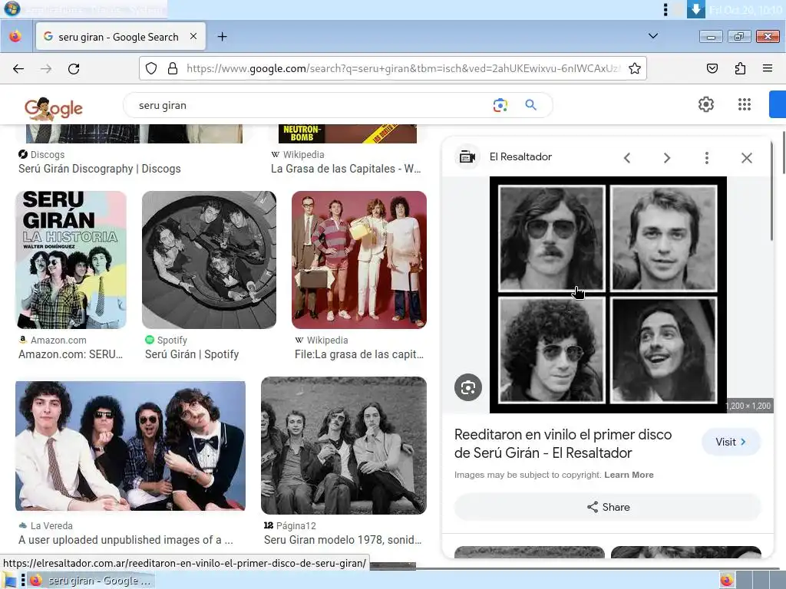Open the system applications menu icon
Viewport: 786px width, 589px height.
click(12, 8)
